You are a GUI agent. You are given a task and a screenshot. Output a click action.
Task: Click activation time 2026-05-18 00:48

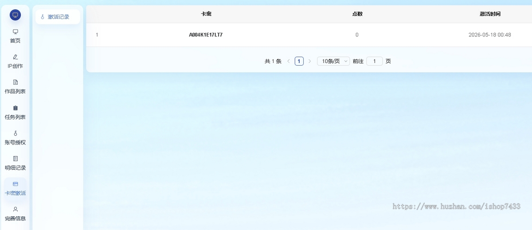490,35
